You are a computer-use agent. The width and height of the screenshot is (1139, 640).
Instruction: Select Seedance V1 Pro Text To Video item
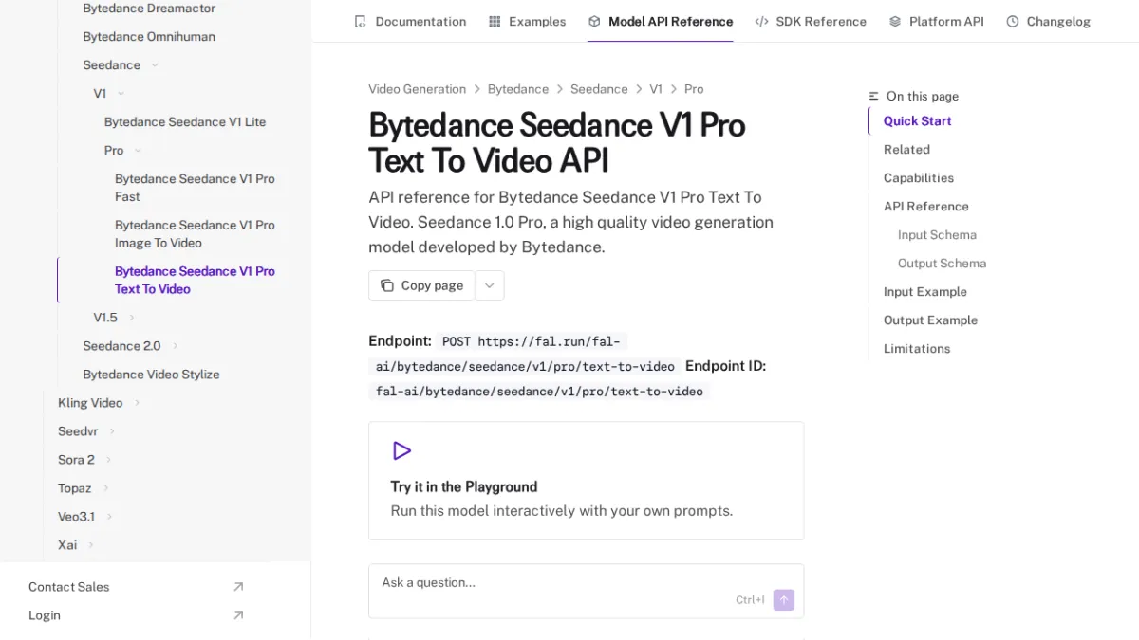(195, 280)
